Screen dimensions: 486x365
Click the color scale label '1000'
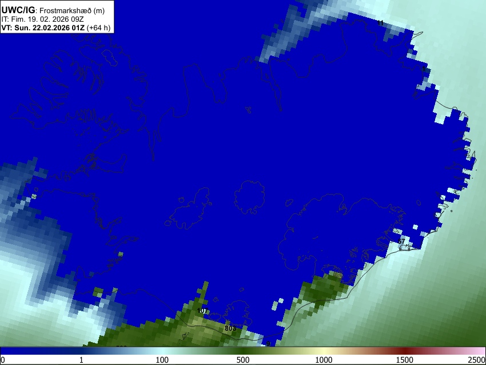click(324, 360)
